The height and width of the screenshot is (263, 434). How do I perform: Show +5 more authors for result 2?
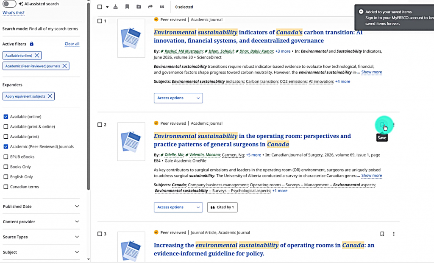pos(253,155)
